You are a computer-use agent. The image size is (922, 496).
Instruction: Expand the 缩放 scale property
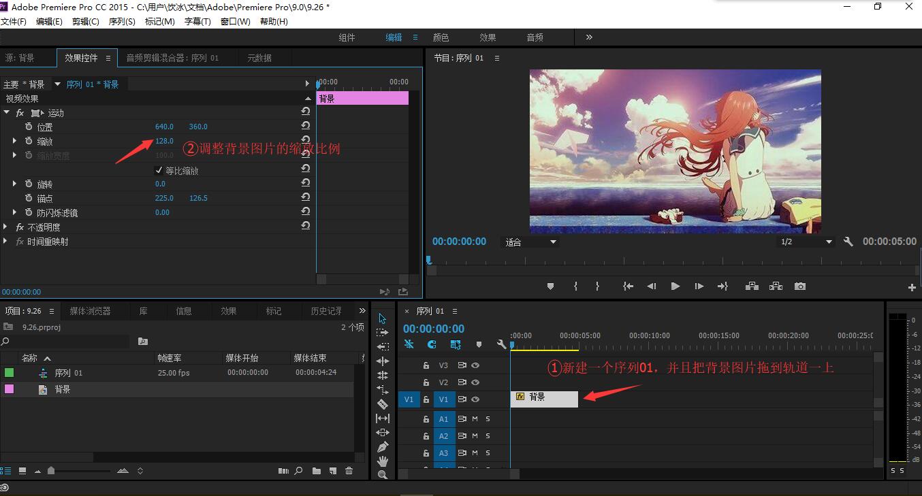pyautogui.click(x=14, y=141)
